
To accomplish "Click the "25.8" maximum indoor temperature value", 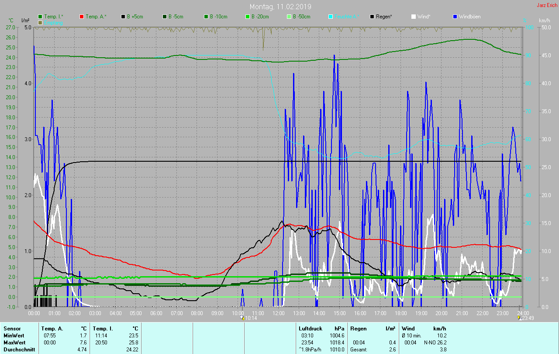I will [x=133, y=343].
